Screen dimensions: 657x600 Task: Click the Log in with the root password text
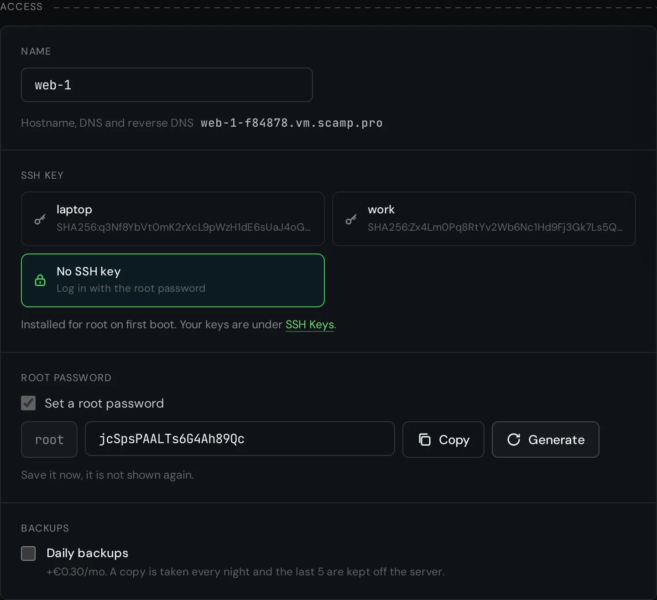[x=131, y=288]
